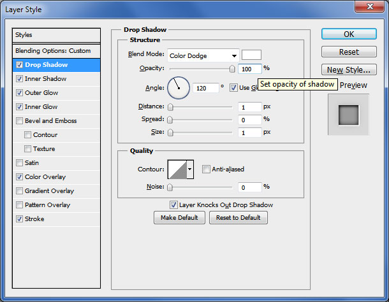Uncheck the Outer Glow checkbox

19,93
